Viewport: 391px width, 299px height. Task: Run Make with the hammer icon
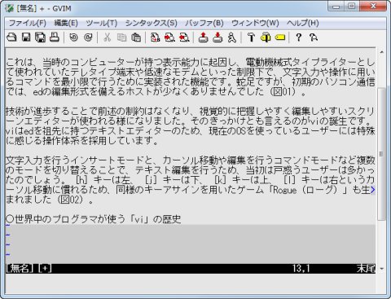click(251, 37)
